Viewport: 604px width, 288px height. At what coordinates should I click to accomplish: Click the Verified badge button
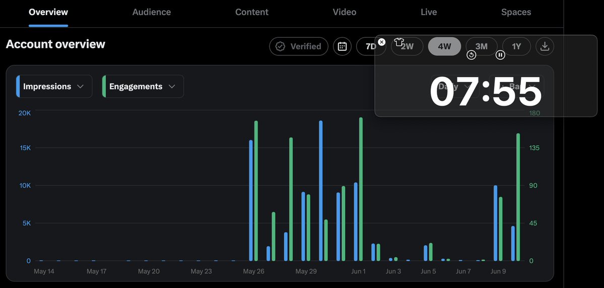point(299,47)
